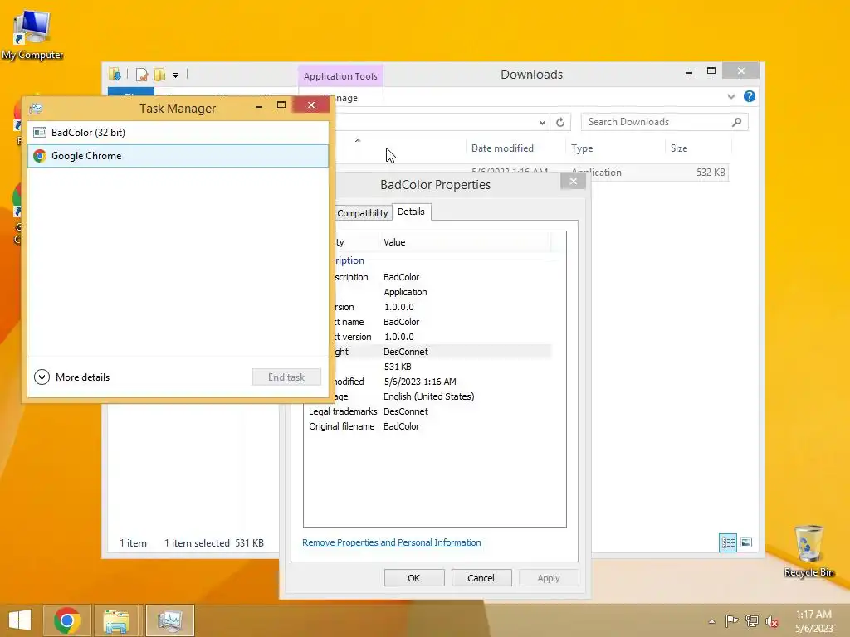Click Cancel in BadColor Properties
Screen dimensions: 850x637
coord(481,578)
